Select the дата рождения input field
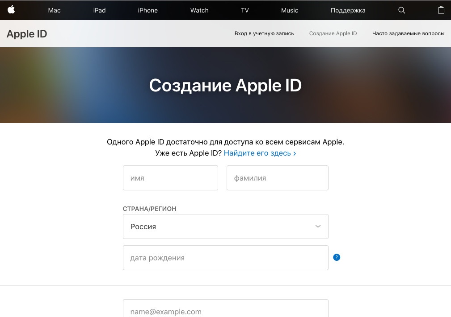Screen dimensions: 451x317 point(225,258)
